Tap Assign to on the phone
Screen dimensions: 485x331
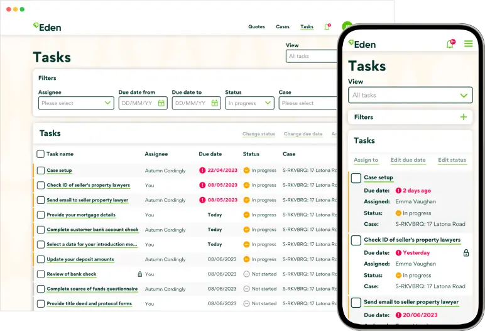366,160
